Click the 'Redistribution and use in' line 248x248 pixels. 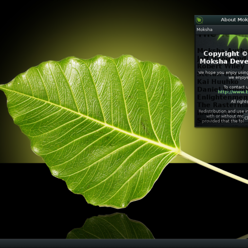(x=223, y=111)
